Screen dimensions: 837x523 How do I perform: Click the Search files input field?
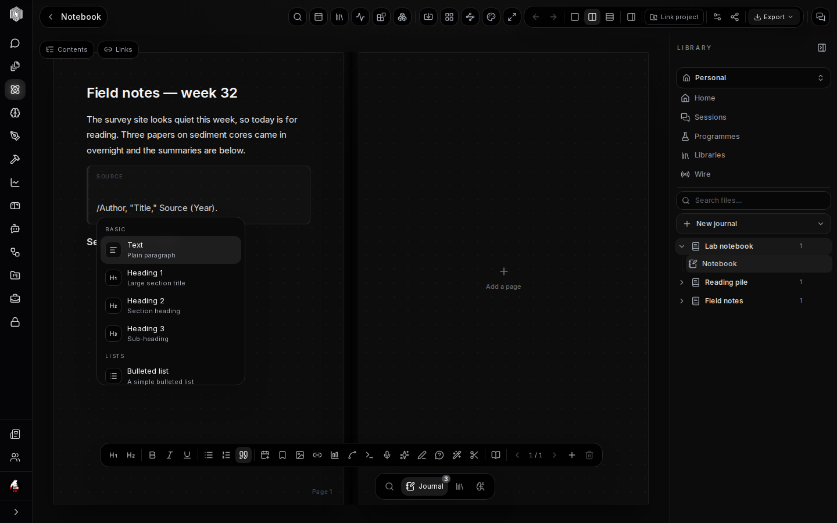(753, 200)
